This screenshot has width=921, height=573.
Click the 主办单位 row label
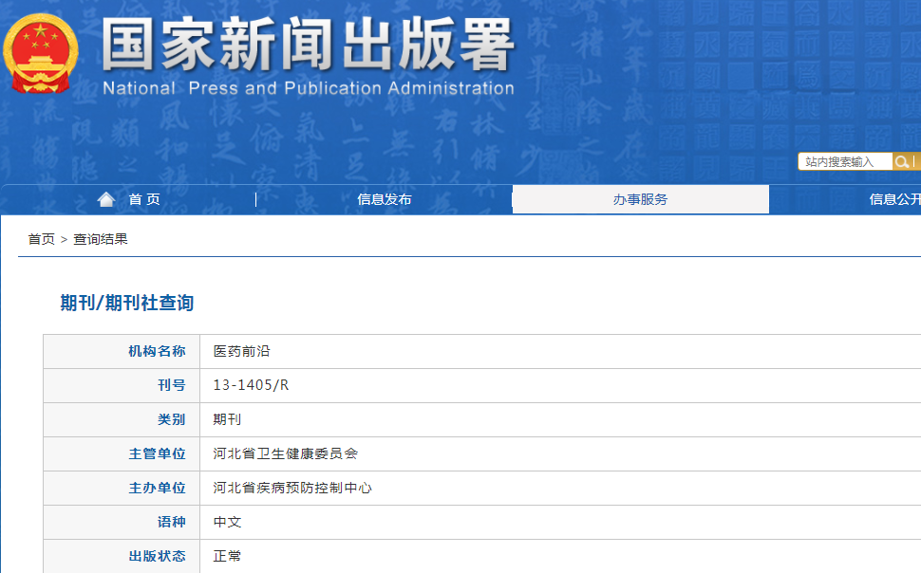pos(157,488)
